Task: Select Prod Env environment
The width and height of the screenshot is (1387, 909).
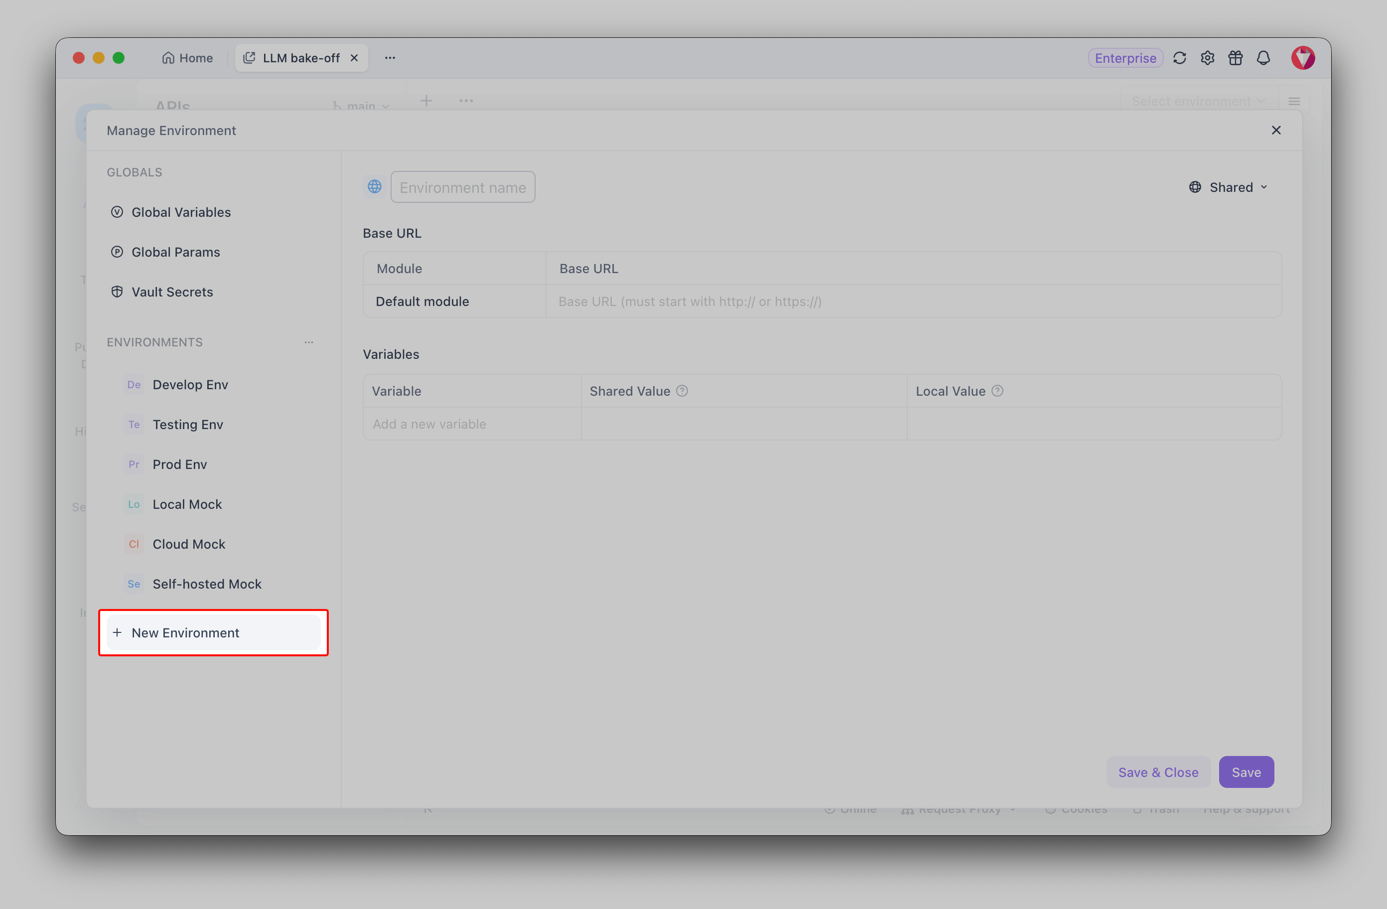Action: tap(213, 464)
